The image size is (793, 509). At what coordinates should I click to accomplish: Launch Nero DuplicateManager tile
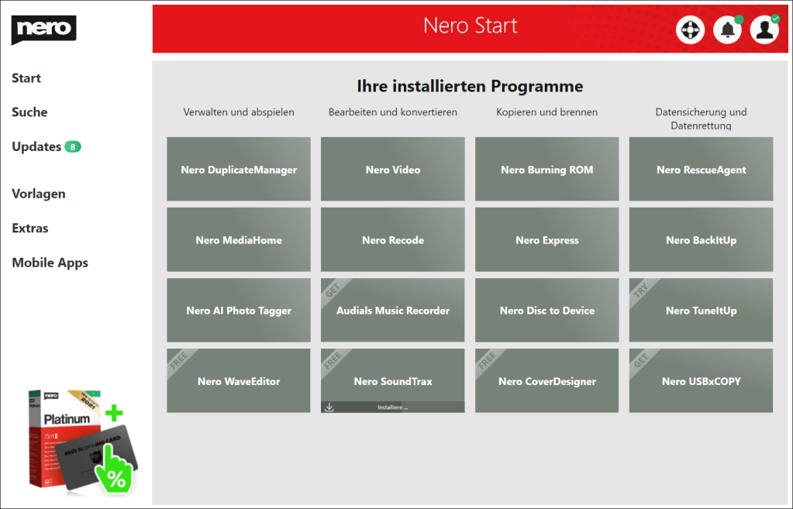pos(239,170)
